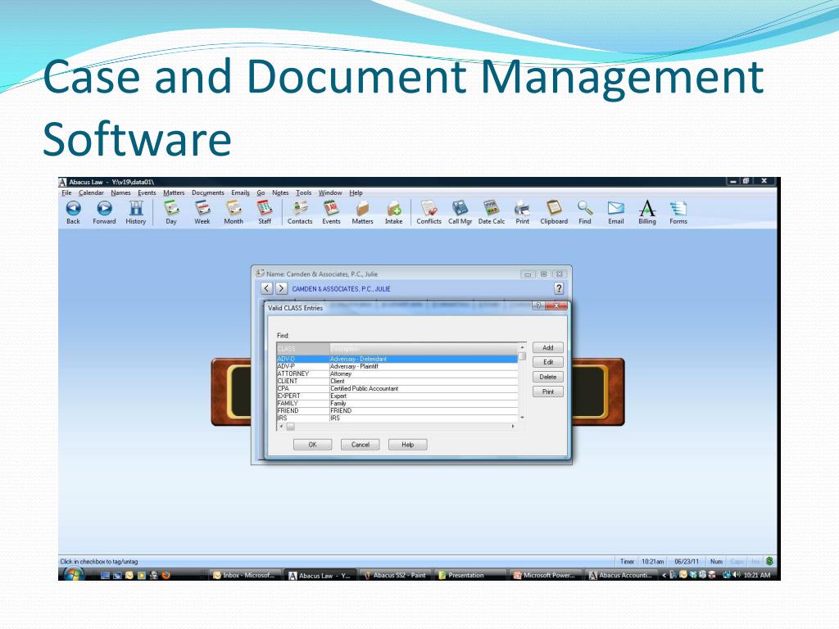This screenshot has height=629, width=839.
Task: Open the Month calendar view
Action: pyautogui.click(x=234, y=212)
